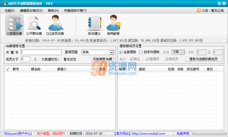Viewport: 228px width, 137px height.
Task: Open the 关键词排行榜(T) menu
Action: 75,11
